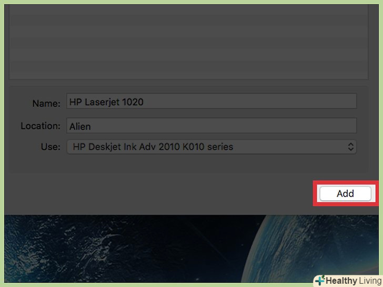The height and width of the screenshot is (287, 383).
Task: Click the Use dropdown stepper arrows
Action: (350, 147)
